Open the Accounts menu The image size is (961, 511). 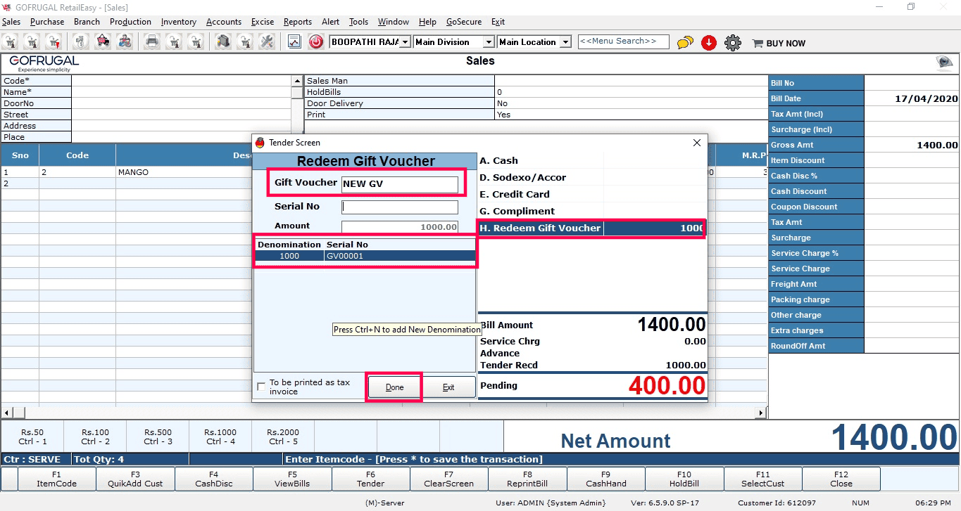pos(224,22)
